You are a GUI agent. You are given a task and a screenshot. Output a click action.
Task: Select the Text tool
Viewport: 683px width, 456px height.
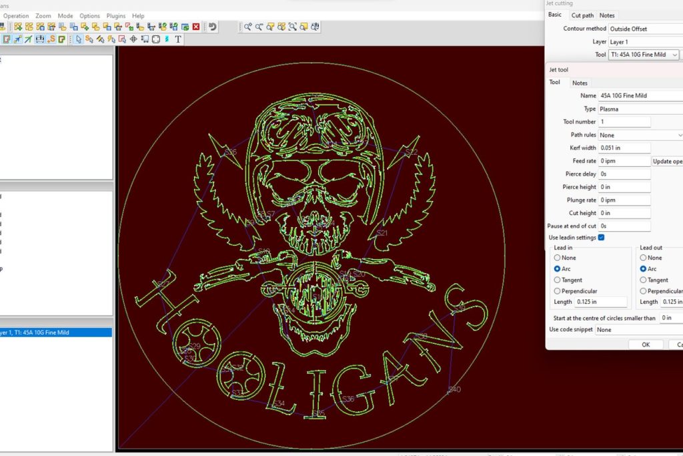coord(178,39)
